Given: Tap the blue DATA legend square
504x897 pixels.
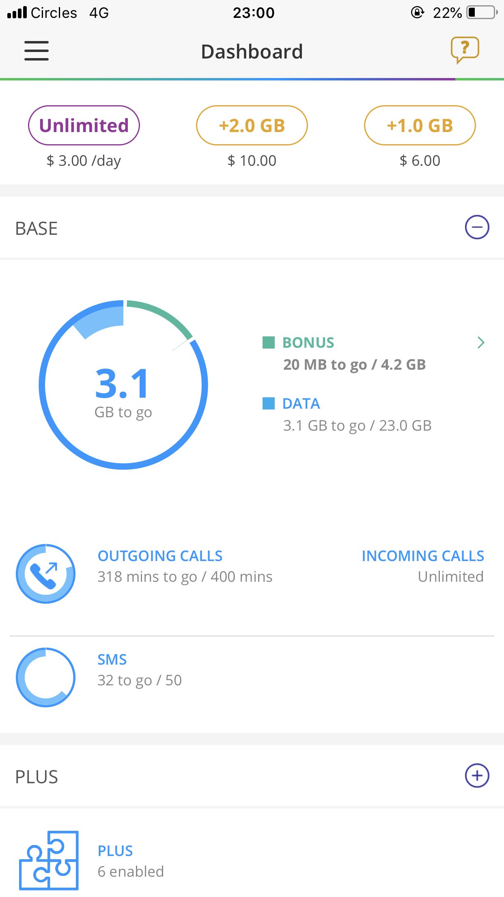Looking at the screenshot, I should [269, 403].
